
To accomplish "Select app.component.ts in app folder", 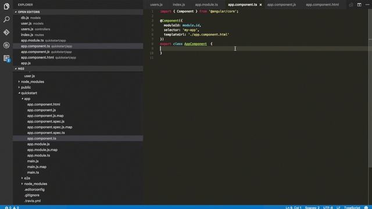I will pos(78,138).
